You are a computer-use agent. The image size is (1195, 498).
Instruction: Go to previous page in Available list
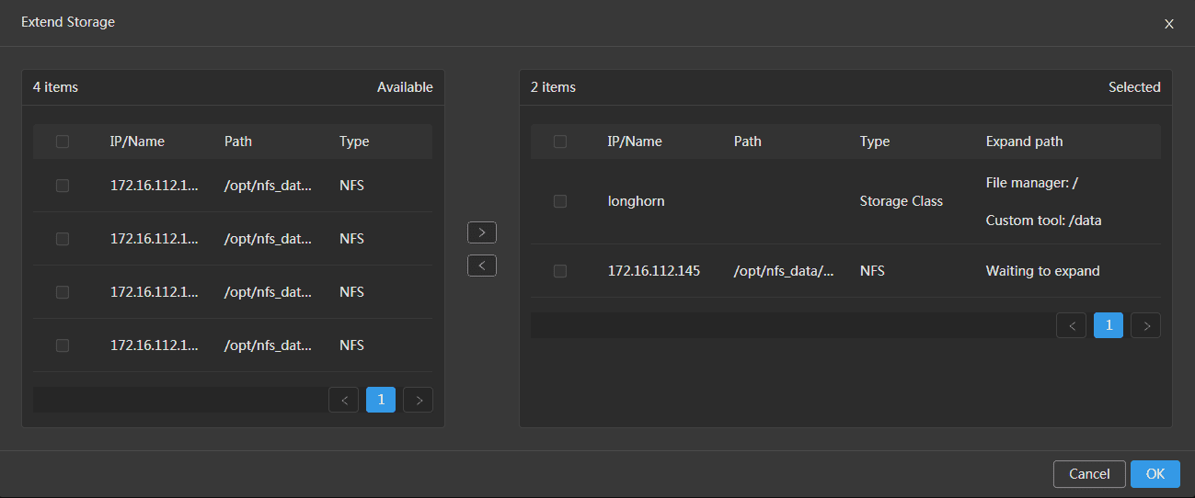click(x=344, y=400)
